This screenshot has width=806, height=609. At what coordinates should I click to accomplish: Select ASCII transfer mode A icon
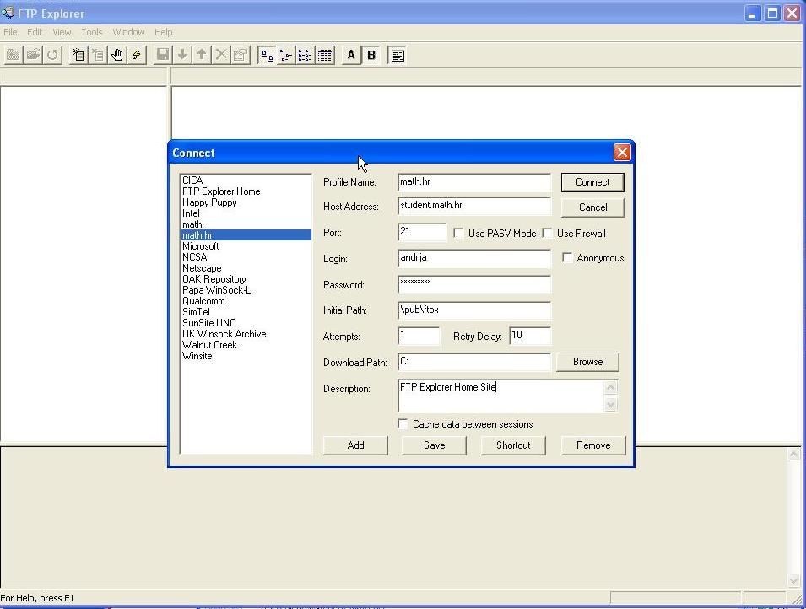(x=351, y=55)
